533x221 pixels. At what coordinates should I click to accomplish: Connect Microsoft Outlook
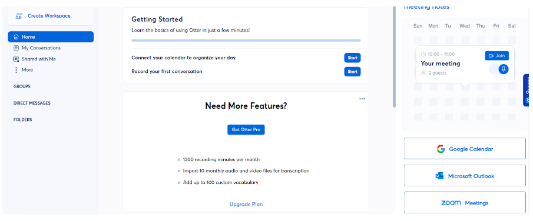tap(465, 176)
